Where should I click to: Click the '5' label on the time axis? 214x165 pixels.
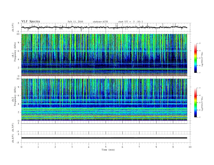pos(106,147)
